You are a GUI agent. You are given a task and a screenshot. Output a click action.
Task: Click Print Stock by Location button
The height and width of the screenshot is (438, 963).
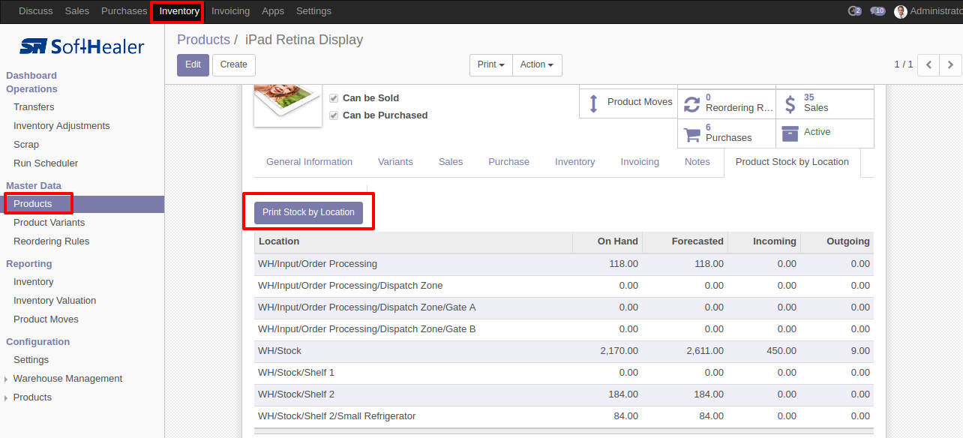(x=308, y=212)
